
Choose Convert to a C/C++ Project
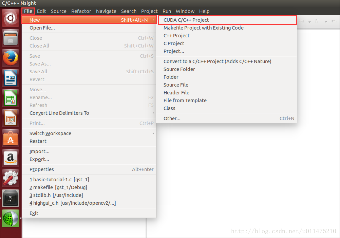coord(227,61)
